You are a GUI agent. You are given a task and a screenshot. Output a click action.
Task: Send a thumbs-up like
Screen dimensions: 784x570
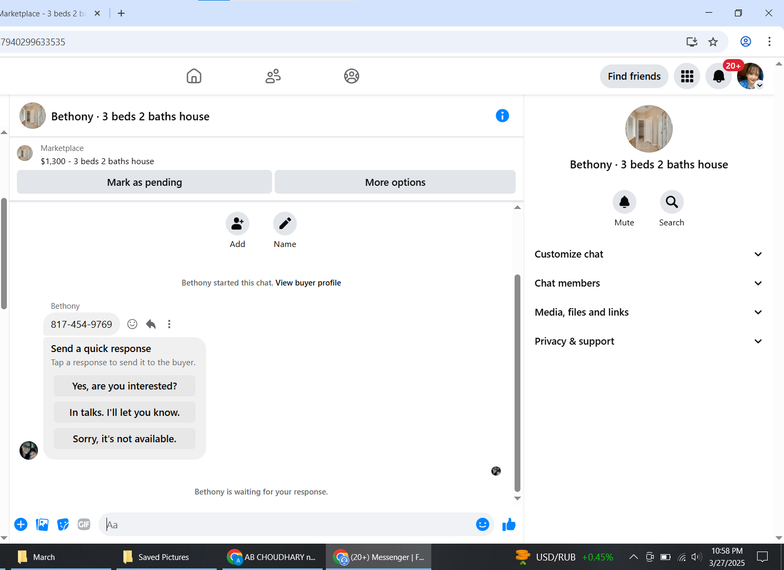click(x=509, y=524)
